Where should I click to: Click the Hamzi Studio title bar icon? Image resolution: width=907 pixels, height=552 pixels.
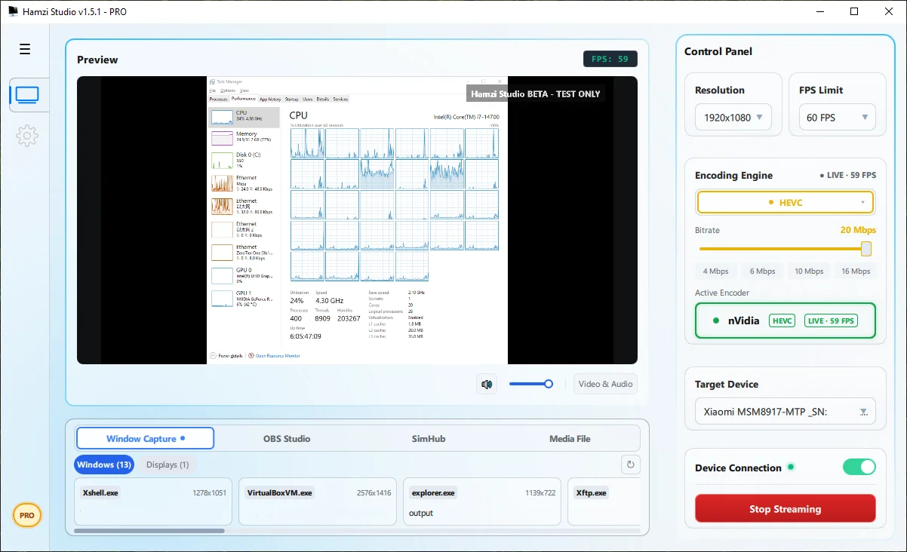(13, 11)
